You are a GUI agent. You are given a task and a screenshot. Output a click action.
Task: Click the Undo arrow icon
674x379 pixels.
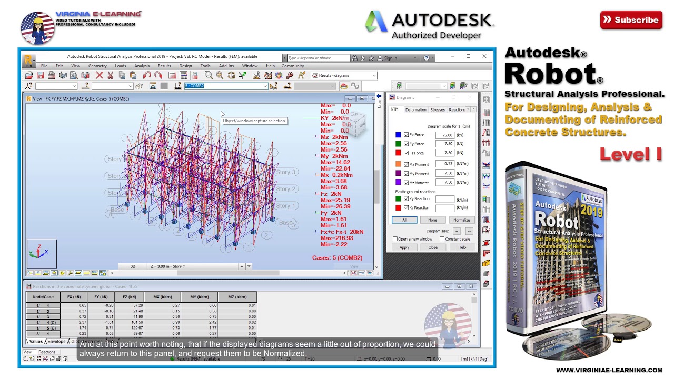[147, 75]
